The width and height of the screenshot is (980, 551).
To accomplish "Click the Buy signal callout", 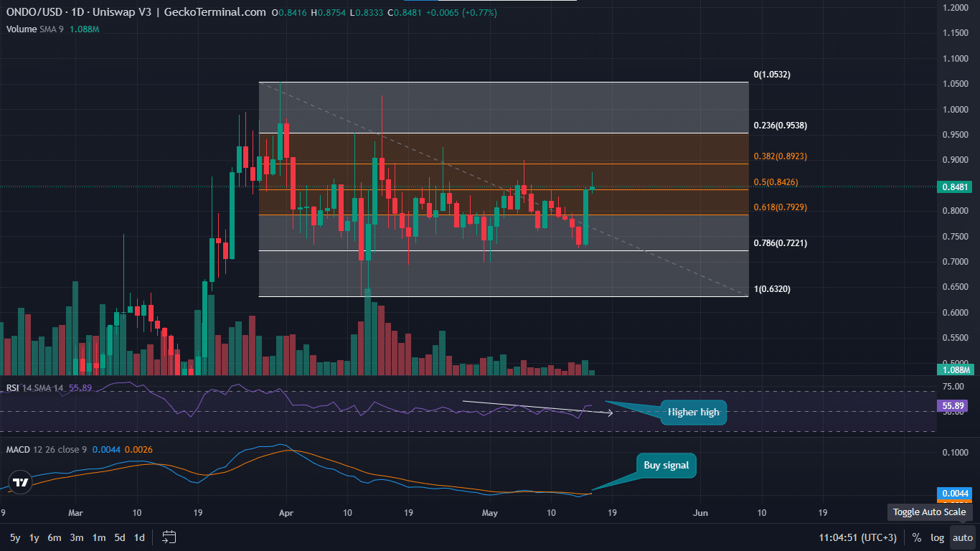I will click(x=666, y=466).
